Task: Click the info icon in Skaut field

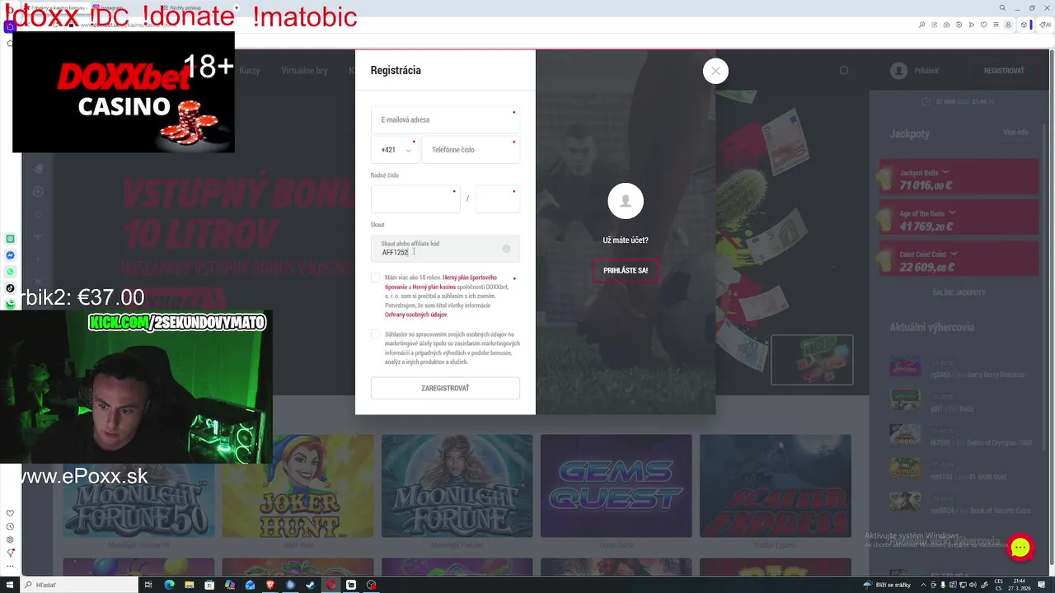Action: (506, 248)
